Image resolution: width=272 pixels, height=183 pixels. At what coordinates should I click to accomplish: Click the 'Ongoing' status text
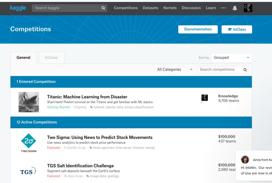coord(80,107)
